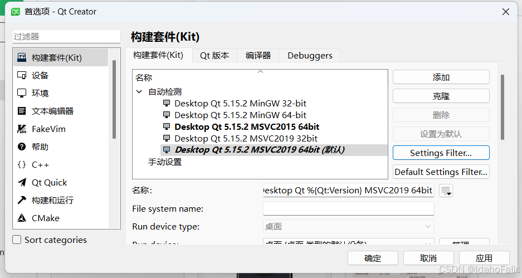522x278 pixels.
Task: Click the Qt Quick paper plane icon
Action: pos(22,182)
